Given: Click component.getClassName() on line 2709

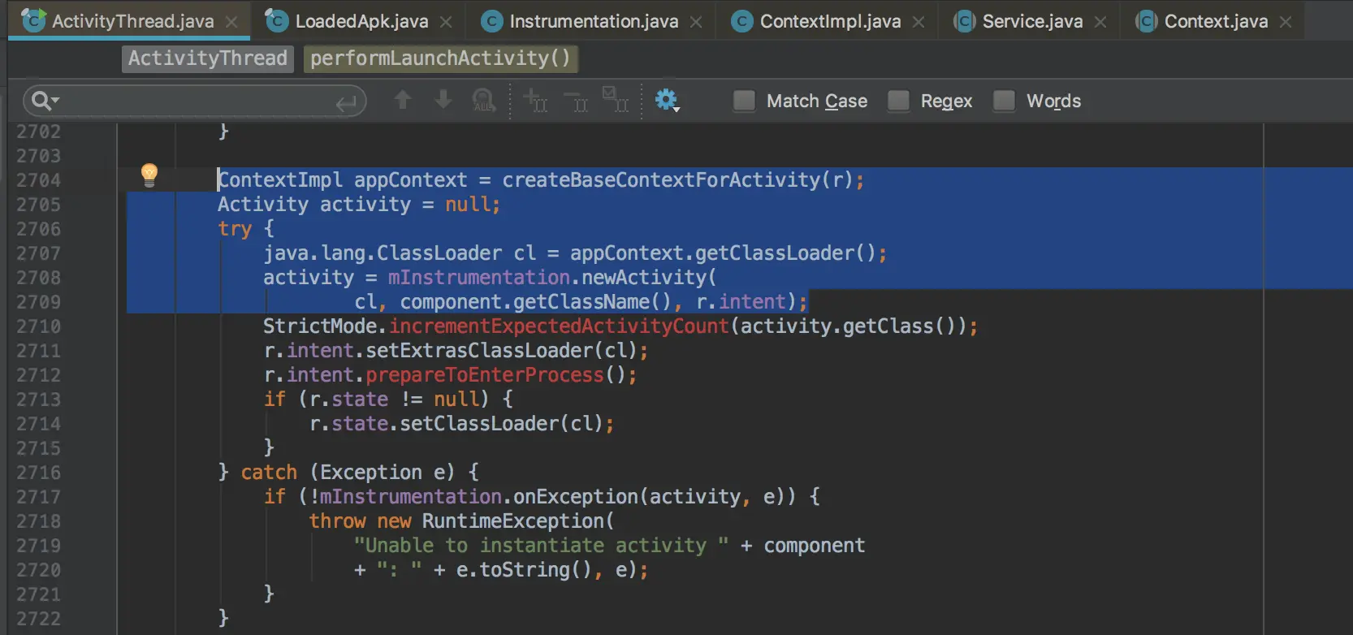Looking at the screenshot, I should [536, 302].
